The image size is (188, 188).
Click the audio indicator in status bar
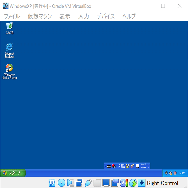pos(70,183)
